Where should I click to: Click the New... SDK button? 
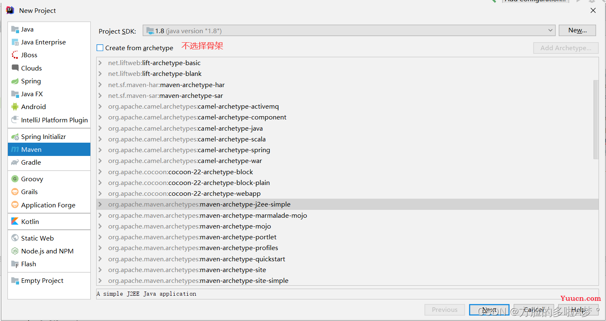click(577, 30)
